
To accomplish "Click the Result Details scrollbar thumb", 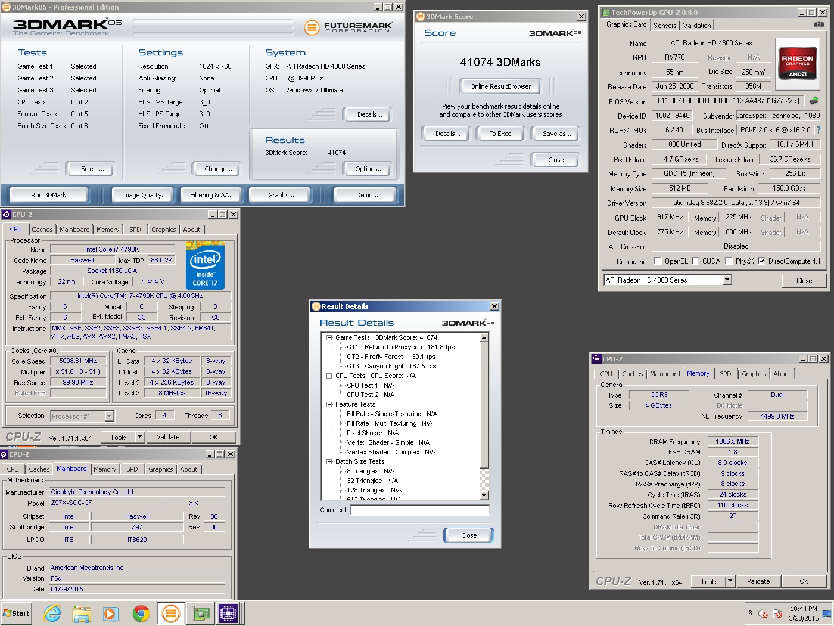I will click(x=484, y=405).
